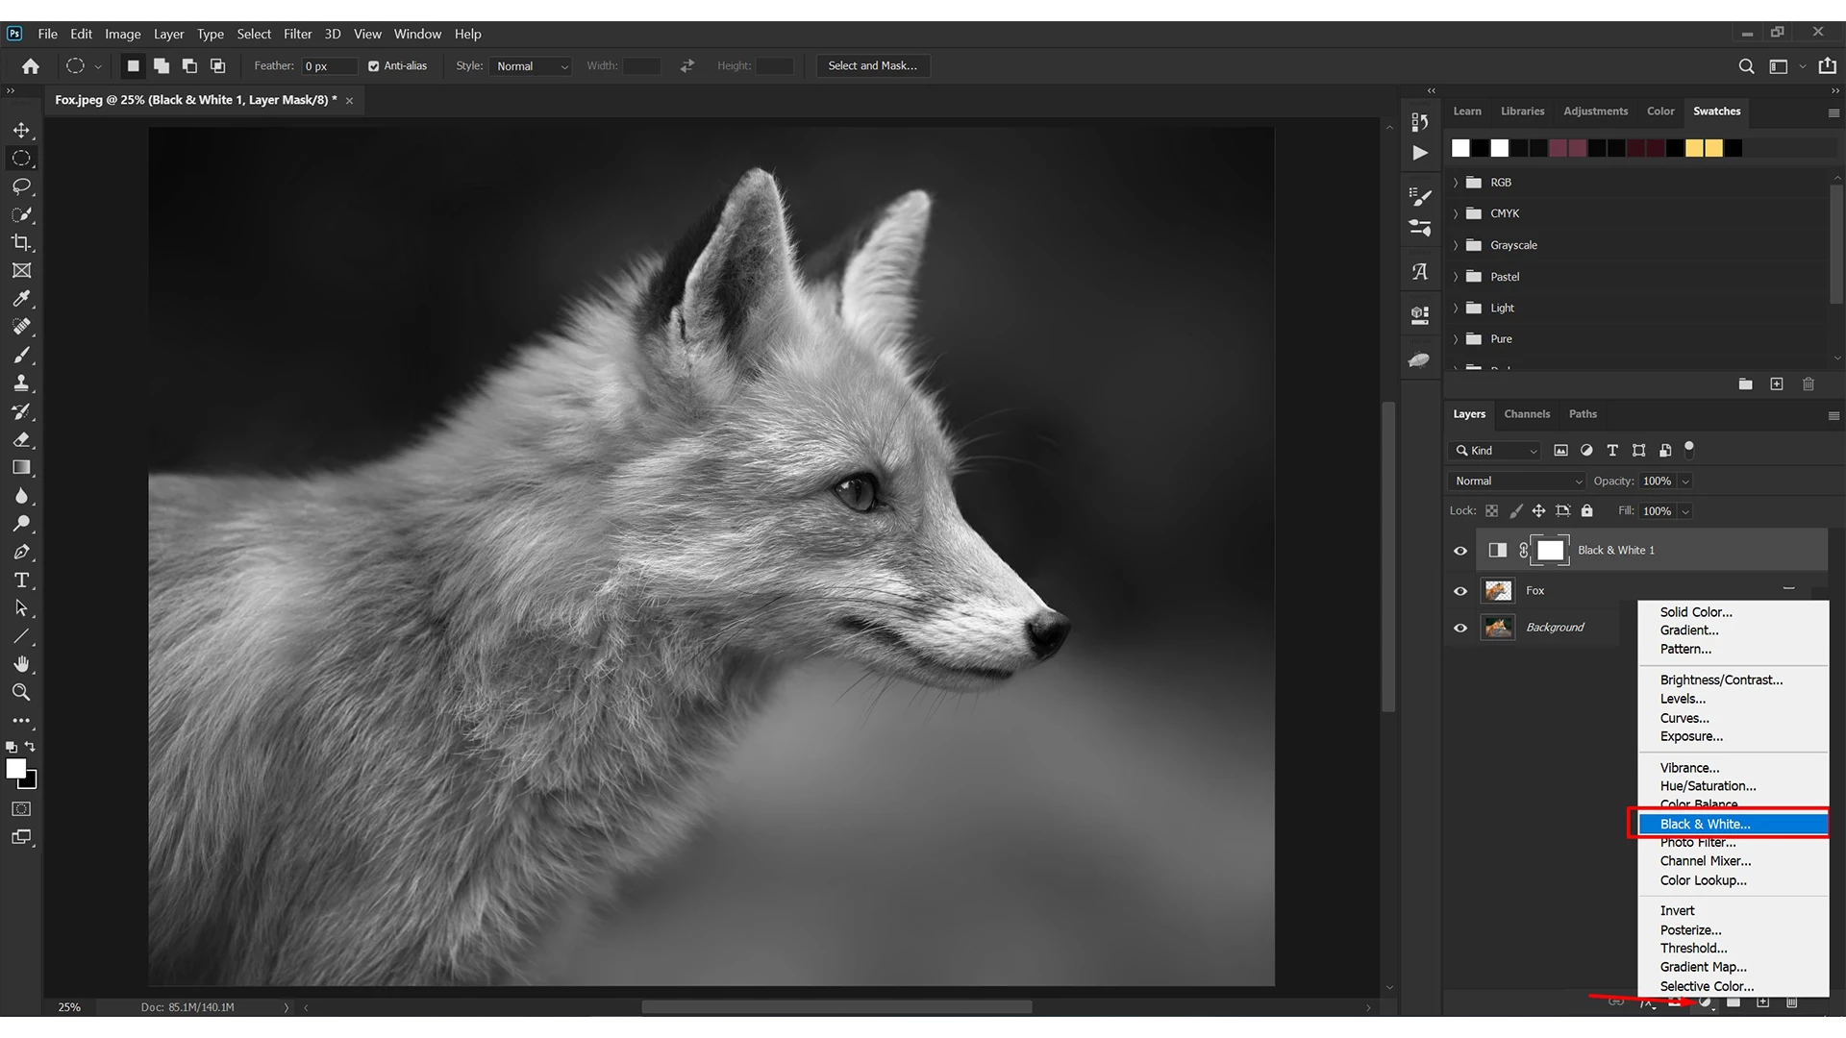Image resolution: width=1846 pixels, height=1038 pixels.
Task: Select the Hand tool
Action: tap(21, 664)
